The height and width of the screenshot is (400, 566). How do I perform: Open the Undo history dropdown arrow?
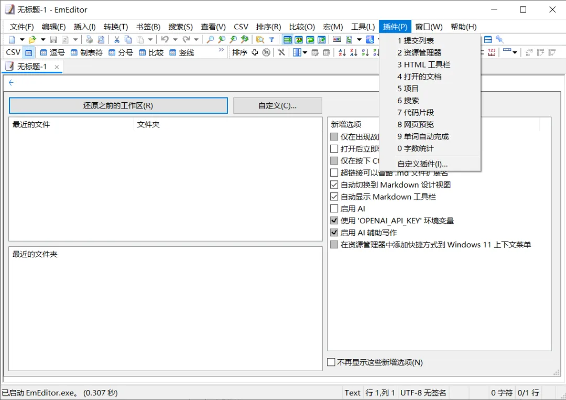(175, 39)
